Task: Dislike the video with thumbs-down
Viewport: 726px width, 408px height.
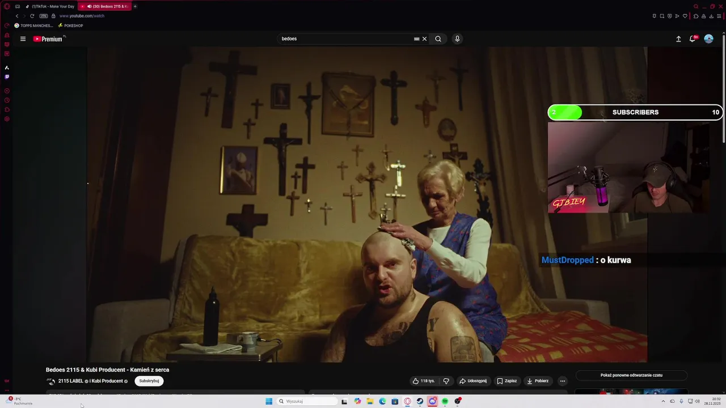Action: [446, 381]
